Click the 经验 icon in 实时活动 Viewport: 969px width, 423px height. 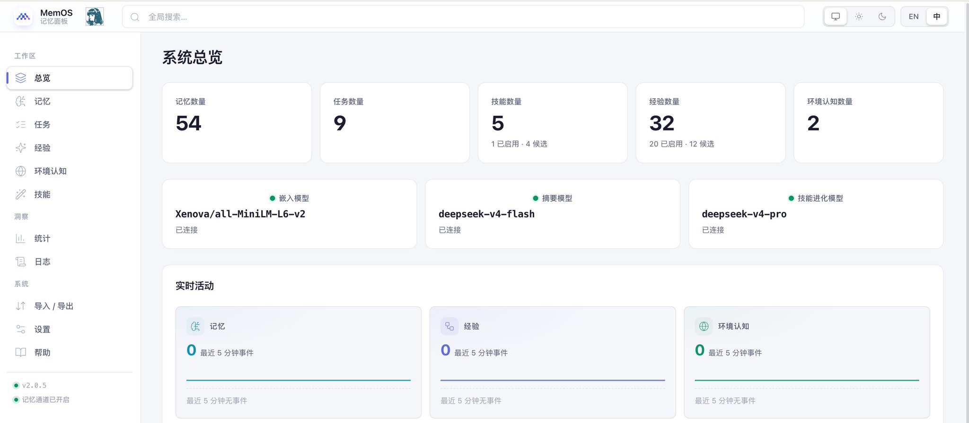pyautogui.click(x=449, y=326)
